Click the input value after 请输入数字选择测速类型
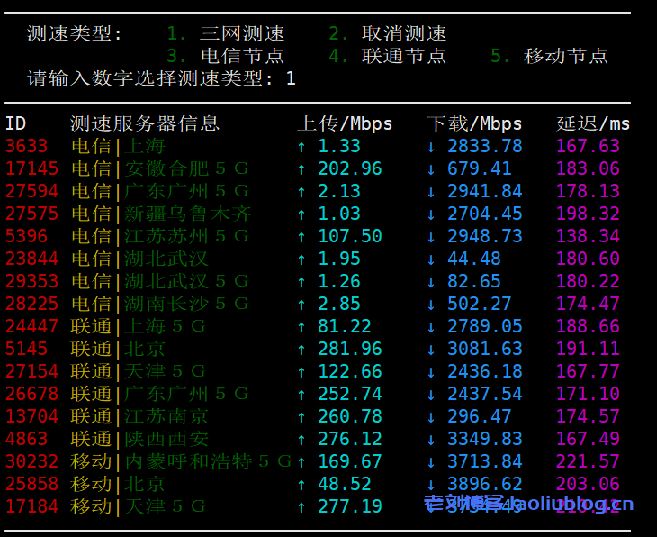657x537 pixels. (291, 78)
